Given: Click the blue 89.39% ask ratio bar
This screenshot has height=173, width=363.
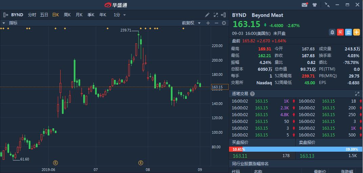Looking at the screenshot, I should (x=303, y=149).
